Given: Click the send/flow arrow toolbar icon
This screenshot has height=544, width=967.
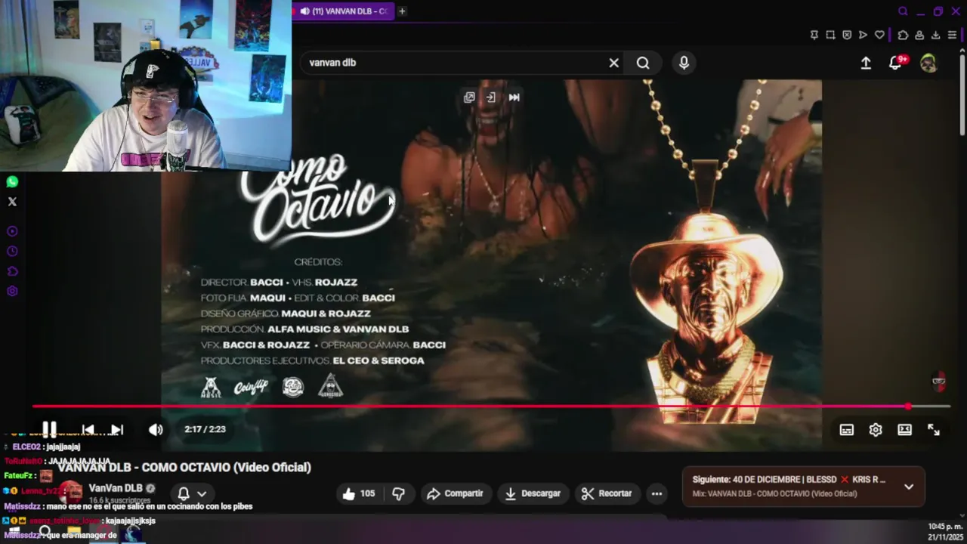Looking at the screenshot, I should click(863, 35).
